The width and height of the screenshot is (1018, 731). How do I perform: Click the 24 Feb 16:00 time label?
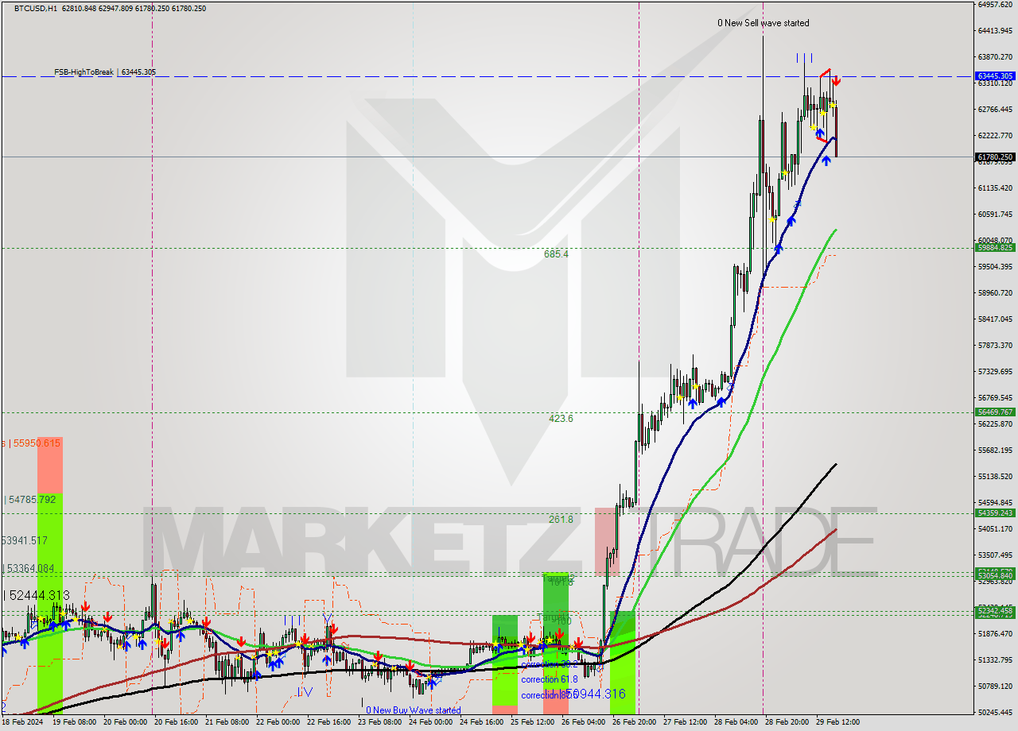pyautogui.click(x=482, y=722)
